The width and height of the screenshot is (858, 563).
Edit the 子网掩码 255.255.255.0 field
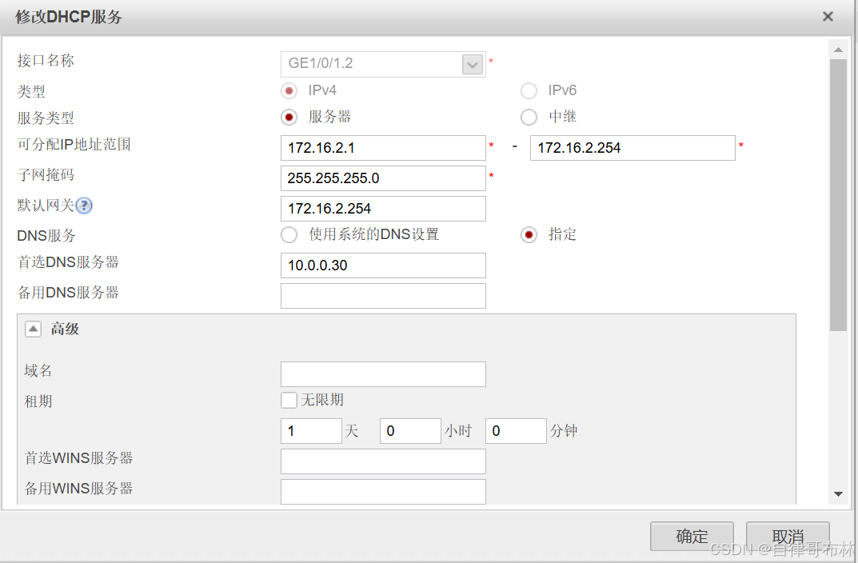pyautogui.click(x=383, y=178)
